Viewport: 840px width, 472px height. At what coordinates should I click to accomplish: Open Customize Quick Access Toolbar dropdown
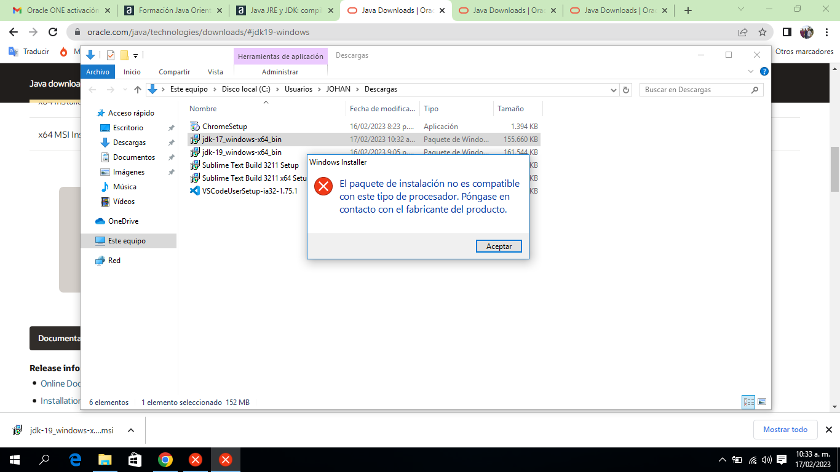[x=135, y=55]
